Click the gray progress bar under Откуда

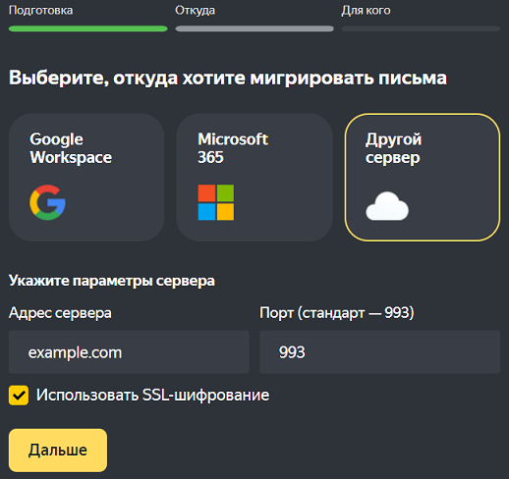tap(254, 28)
